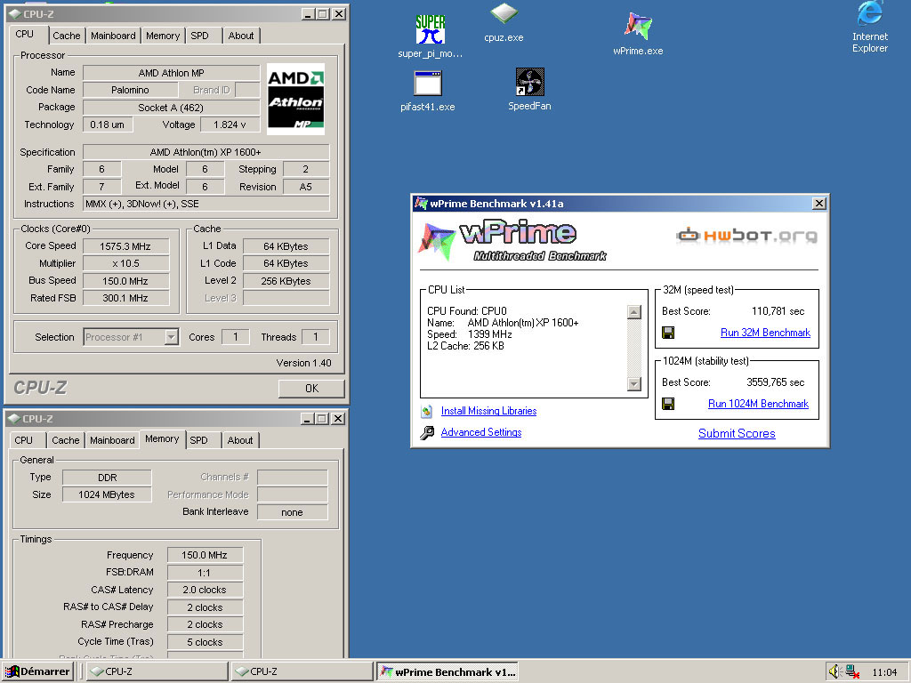Click the wrench Advanced Settings icon
Viewport: 911px width, 683px height.
coord(427,433)
